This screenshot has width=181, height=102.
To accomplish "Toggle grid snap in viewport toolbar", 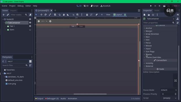I will pos(77,15).
